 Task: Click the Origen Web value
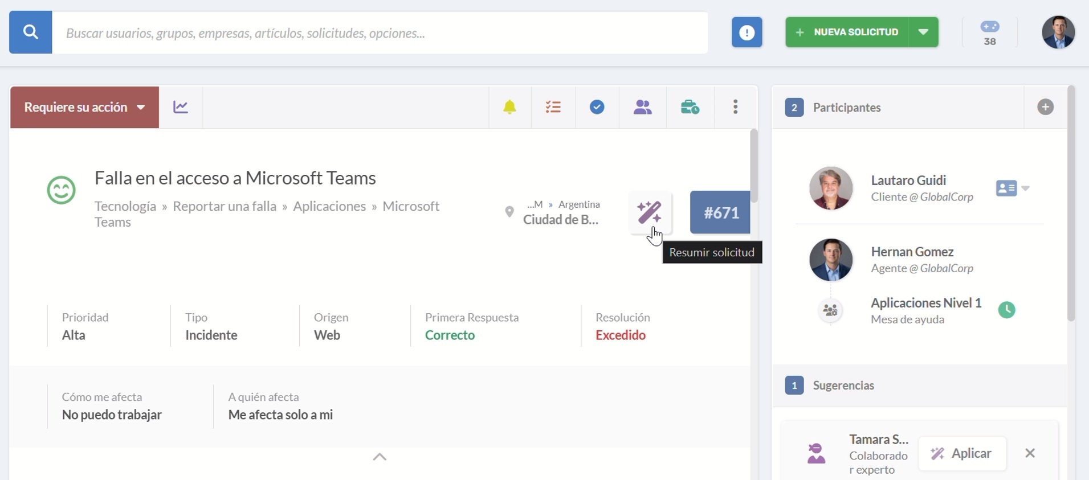tap(327, 335)
